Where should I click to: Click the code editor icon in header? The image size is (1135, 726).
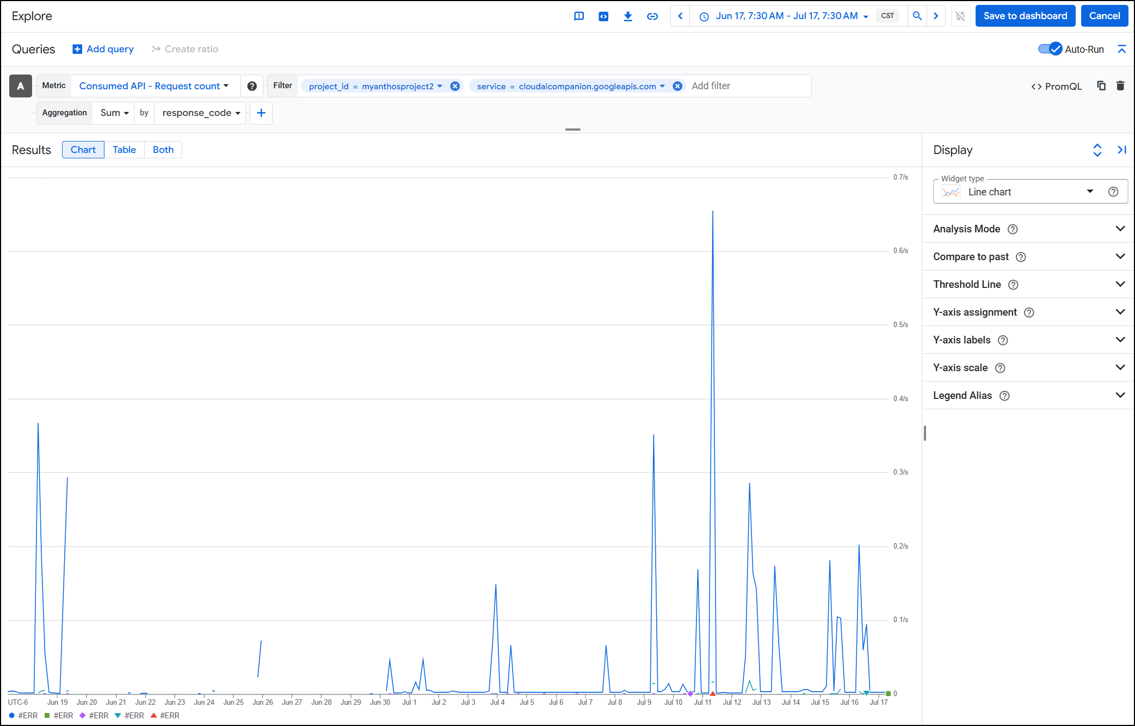603,16
